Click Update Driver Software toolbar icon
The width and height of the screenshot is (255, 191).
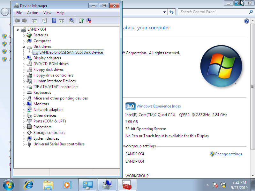(81, 20)
